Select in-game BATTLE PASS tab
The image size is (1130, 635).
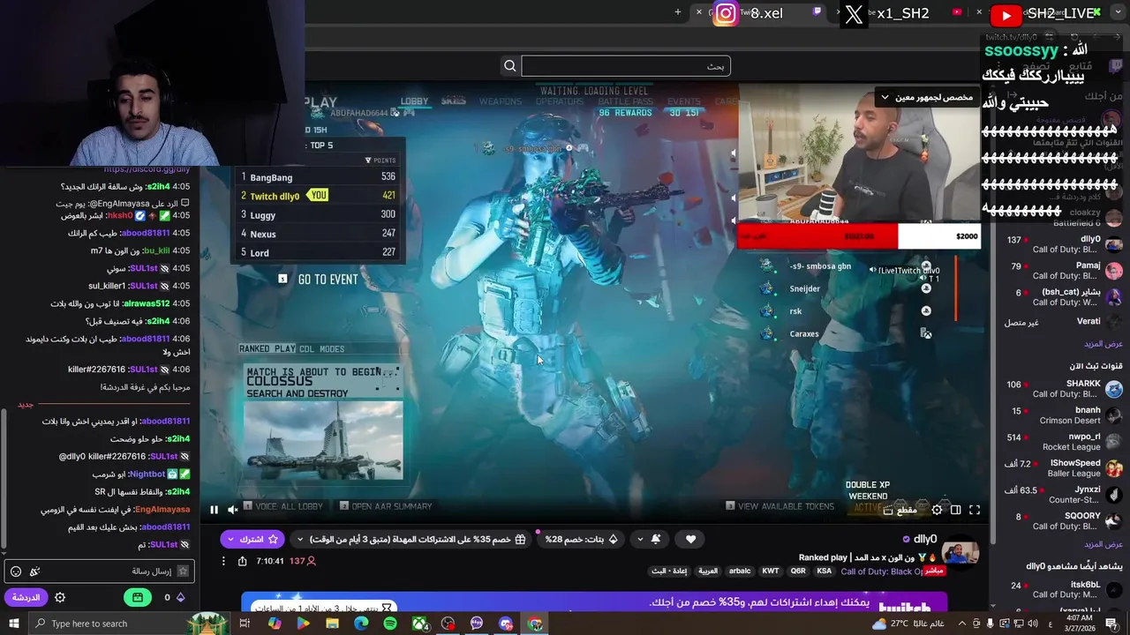626,101
